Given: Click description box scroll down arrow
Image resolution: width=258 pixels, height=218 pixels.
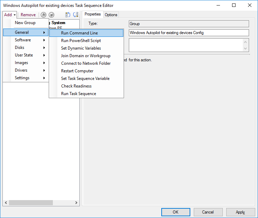Looking at the screenshot, I should point(245,49).
